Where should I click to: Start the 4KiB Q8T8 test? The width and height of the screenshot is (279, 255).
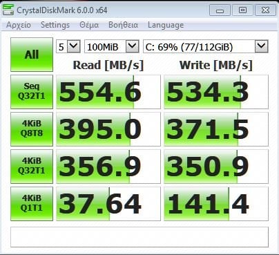pos(32,129)
